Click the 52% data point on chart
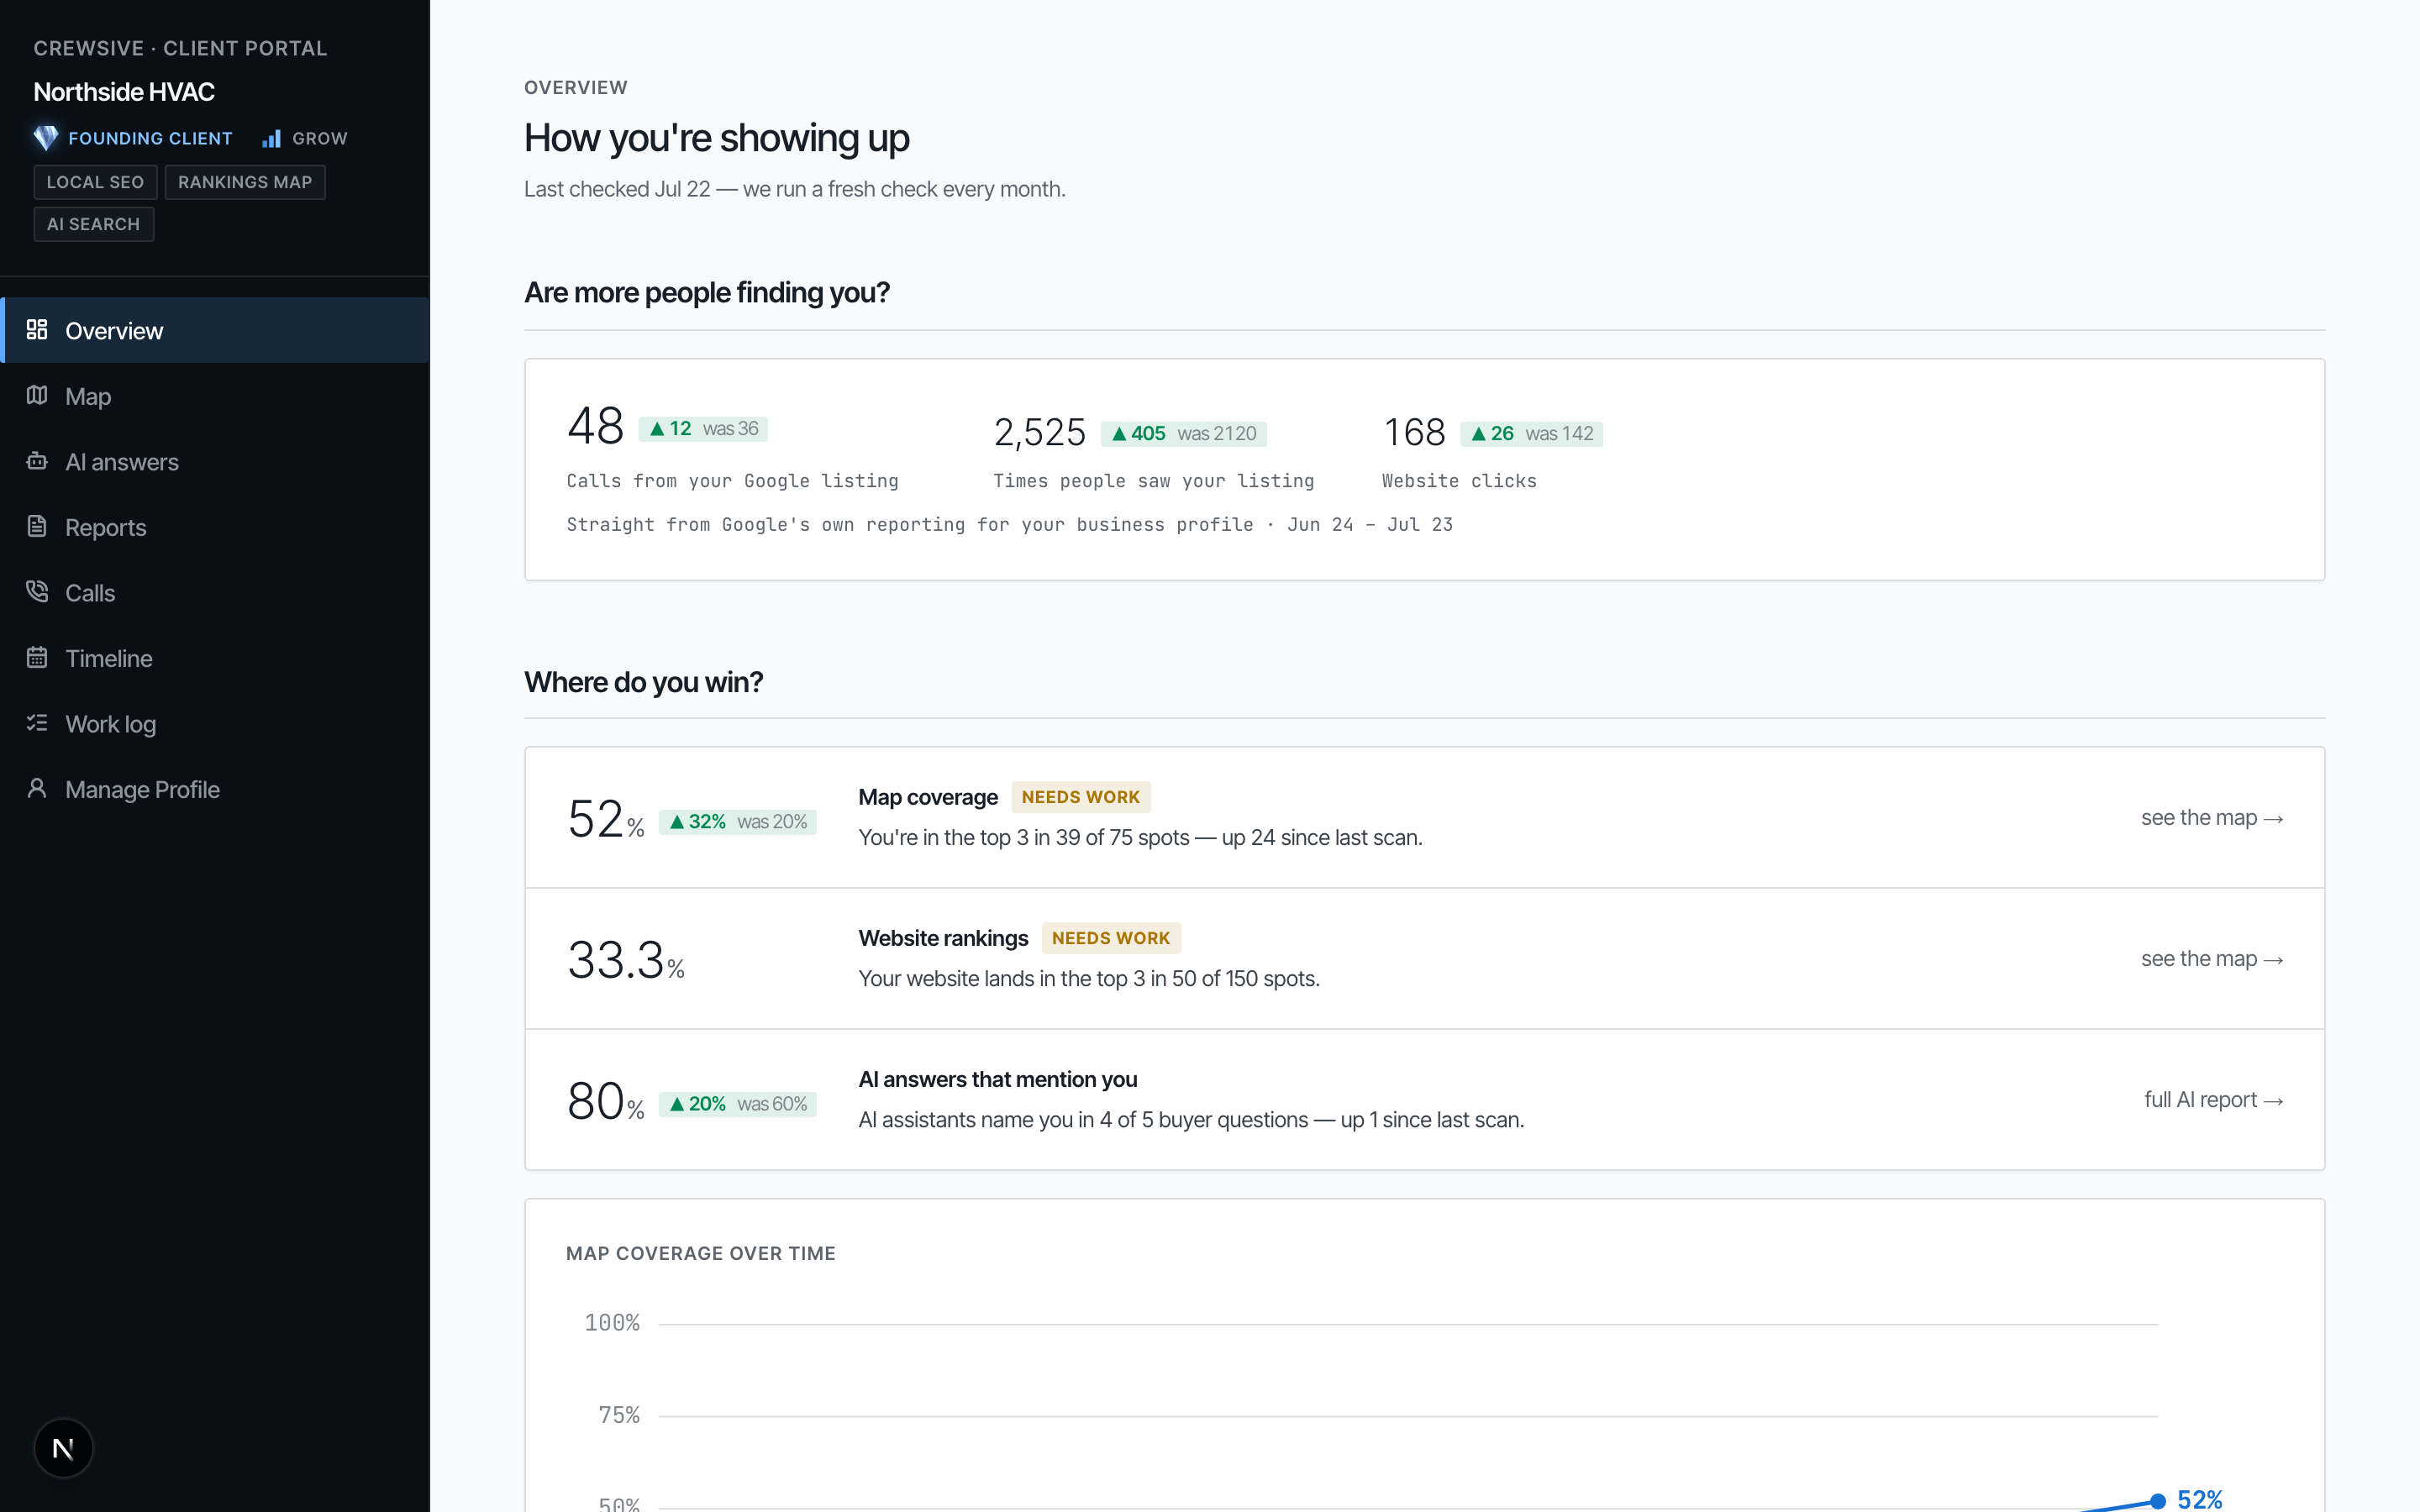Screen dimensions: 2420x1512 click(2158, 1501)
